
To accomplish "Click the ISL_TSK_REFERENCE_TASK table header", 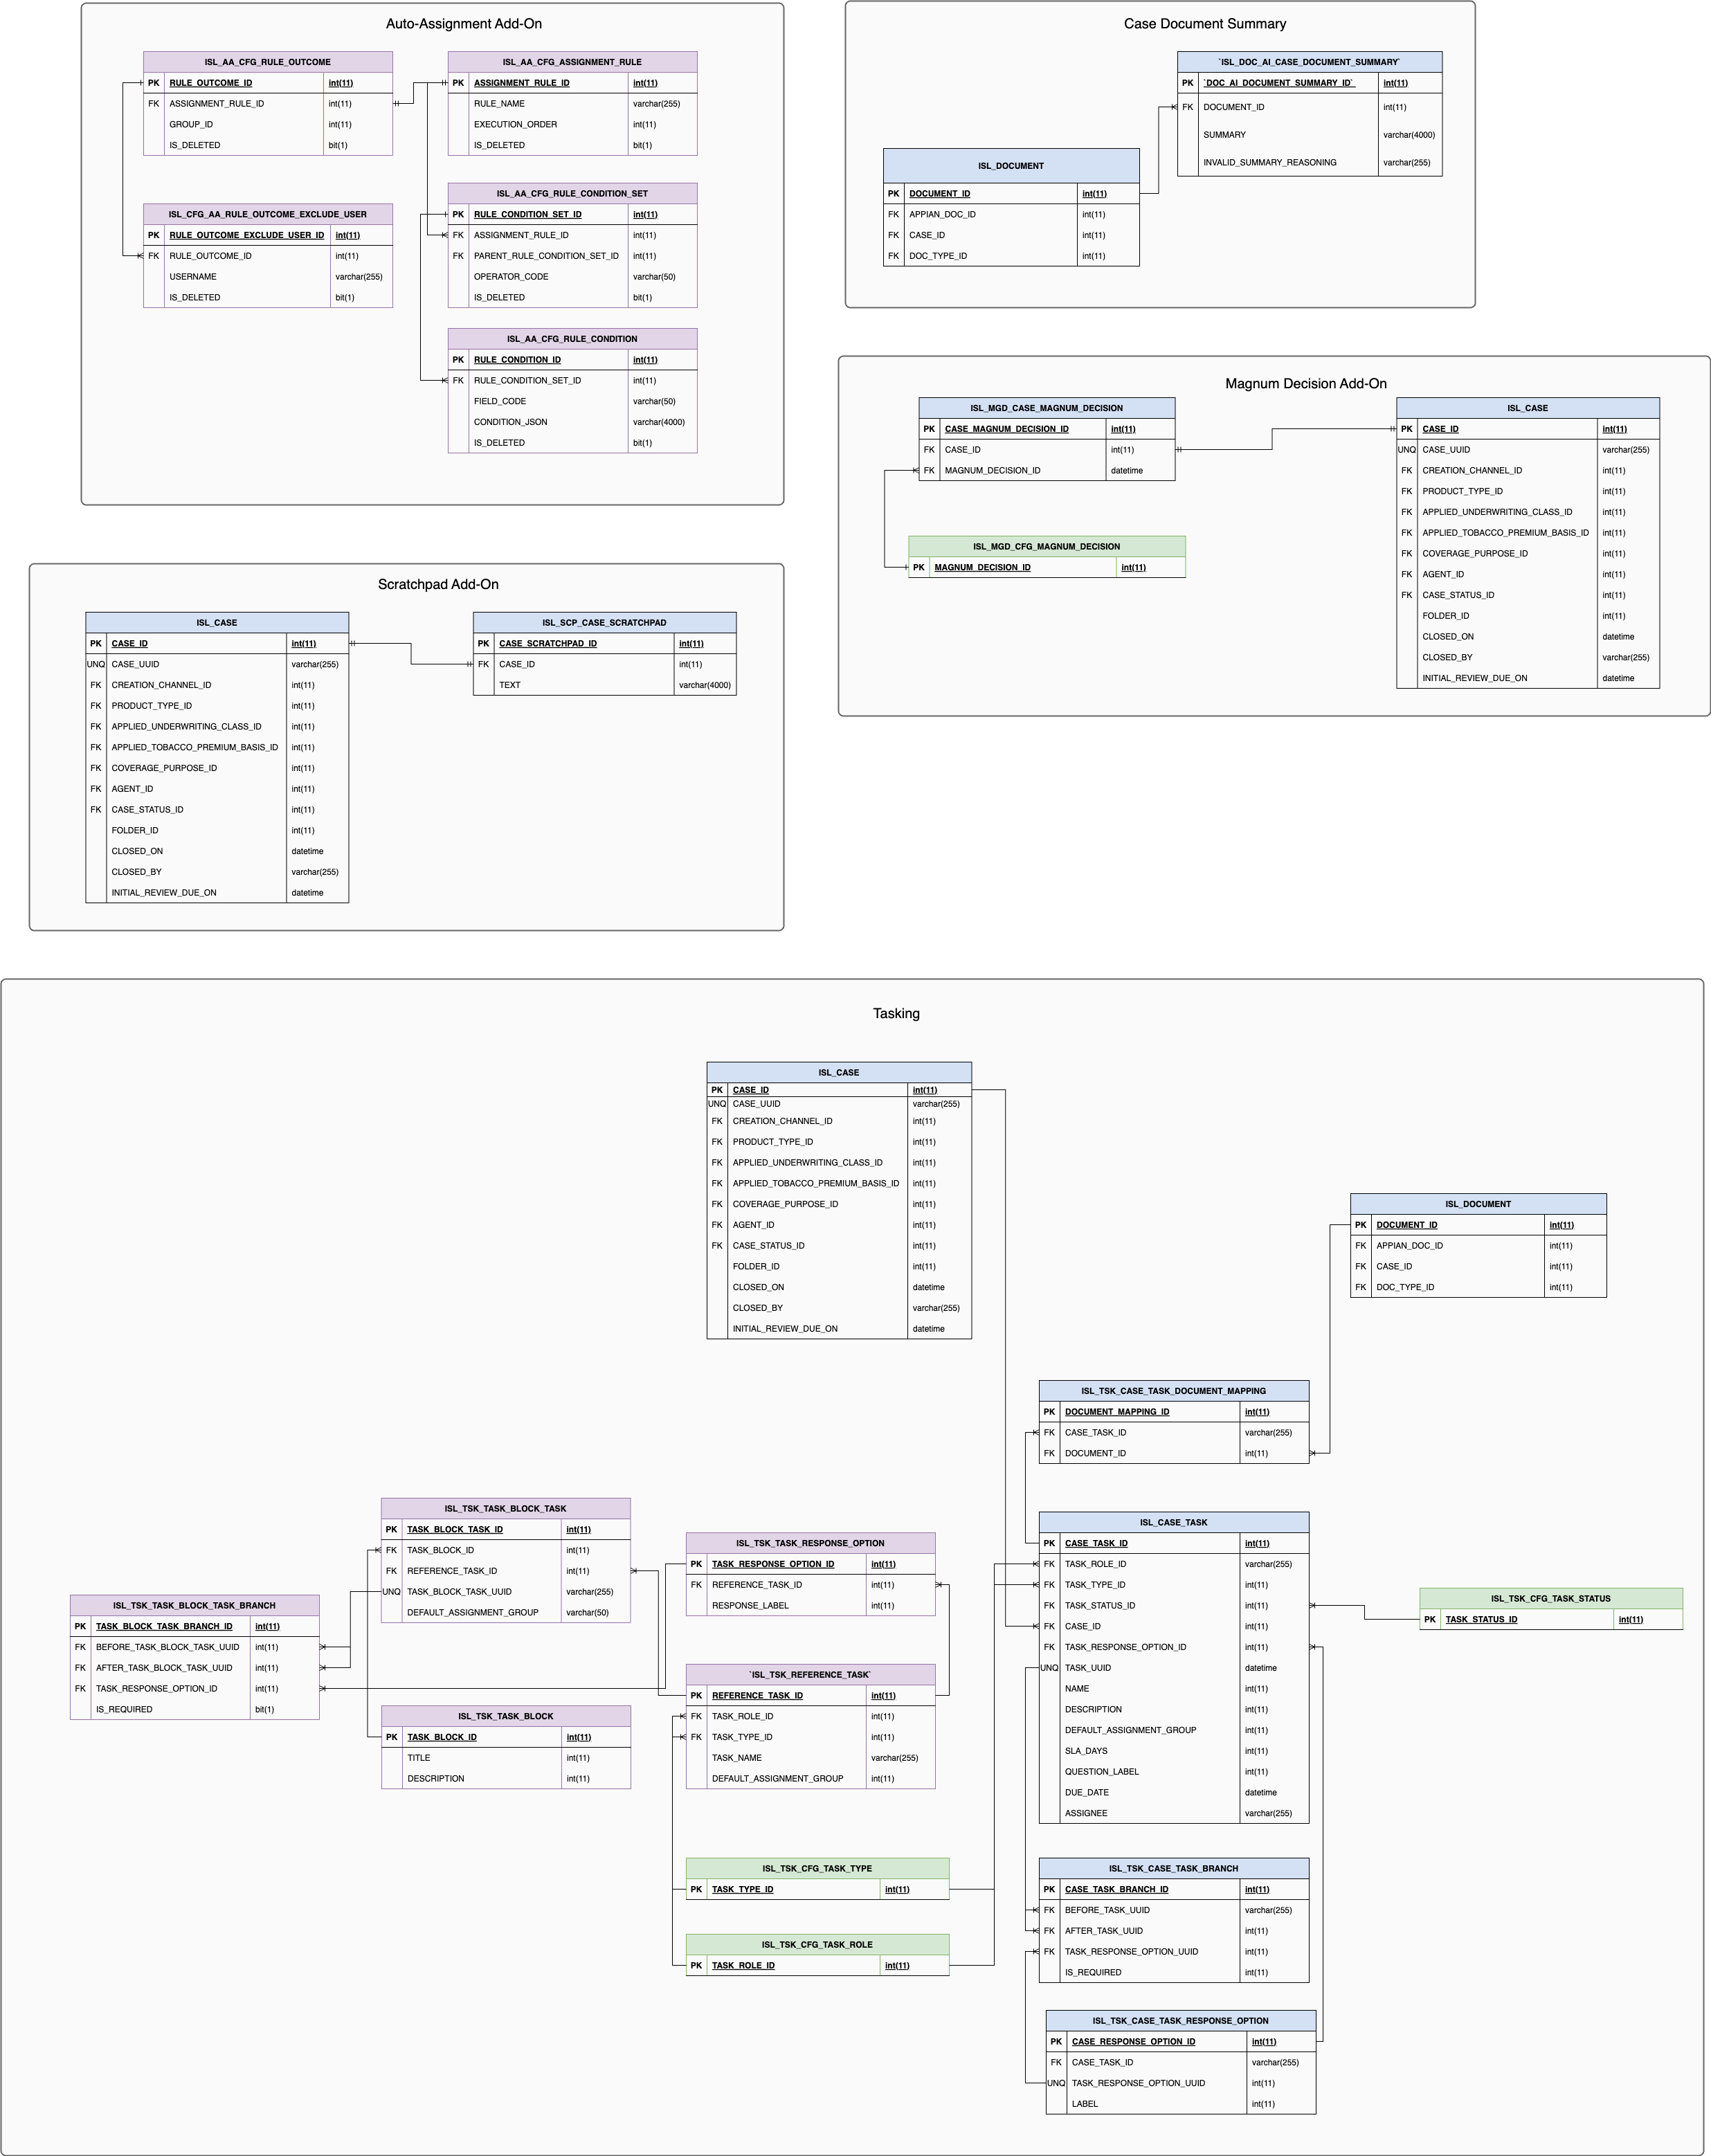I will click(811, 1675).
